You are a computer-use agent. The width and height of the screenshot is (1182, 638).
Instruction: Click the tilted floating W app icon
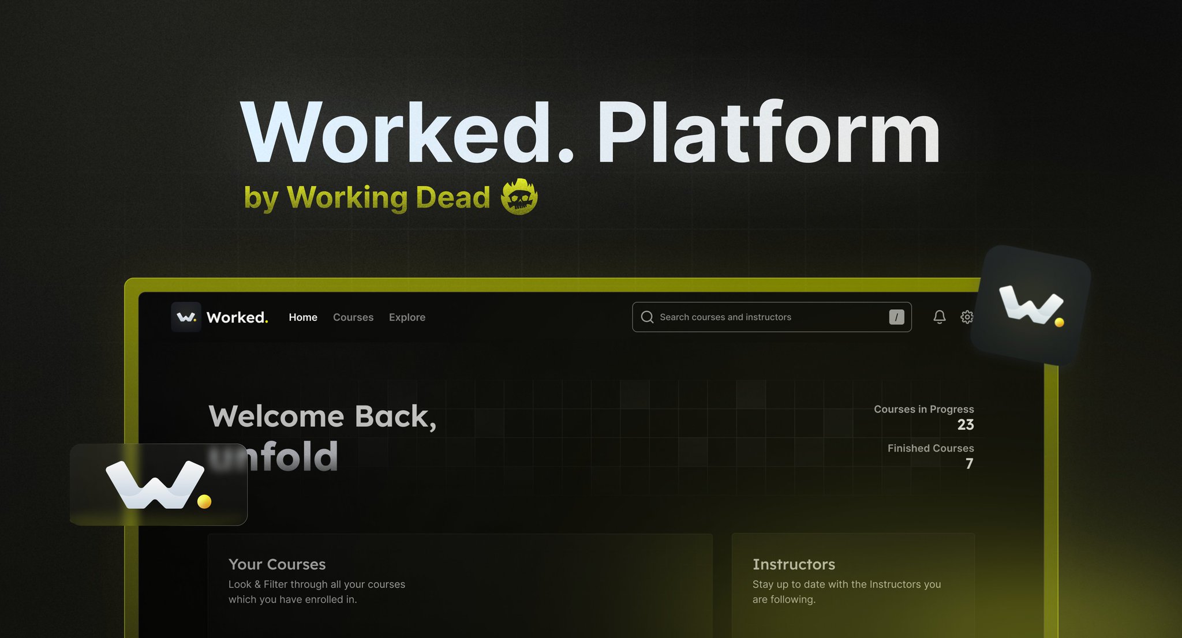(1031, 305)
